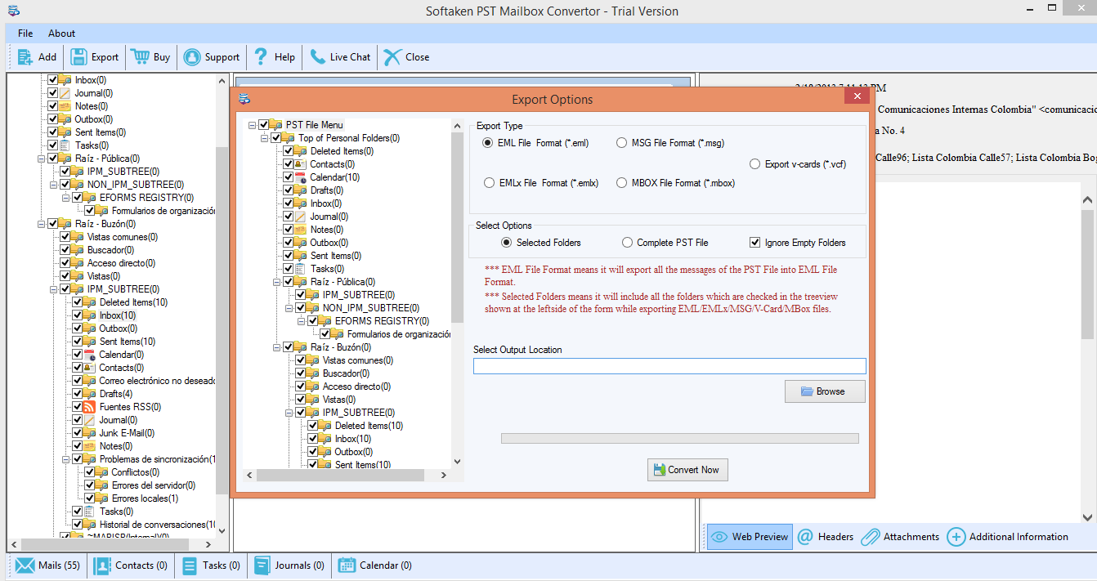Image resolution: width=1097 pixels, height=581 pixels.
Task: Open the Buy cart icon
Action: 140,56
